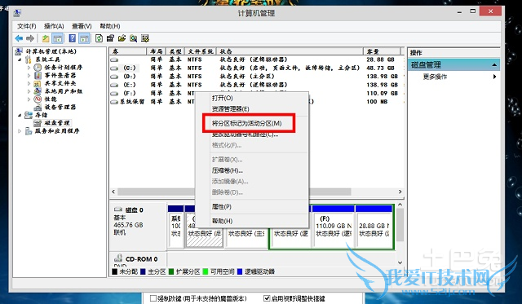Viewport: 522px width, 304px height.
Task: Click the gray Forward arrow toolbar icon
Action: coord(30,38)
